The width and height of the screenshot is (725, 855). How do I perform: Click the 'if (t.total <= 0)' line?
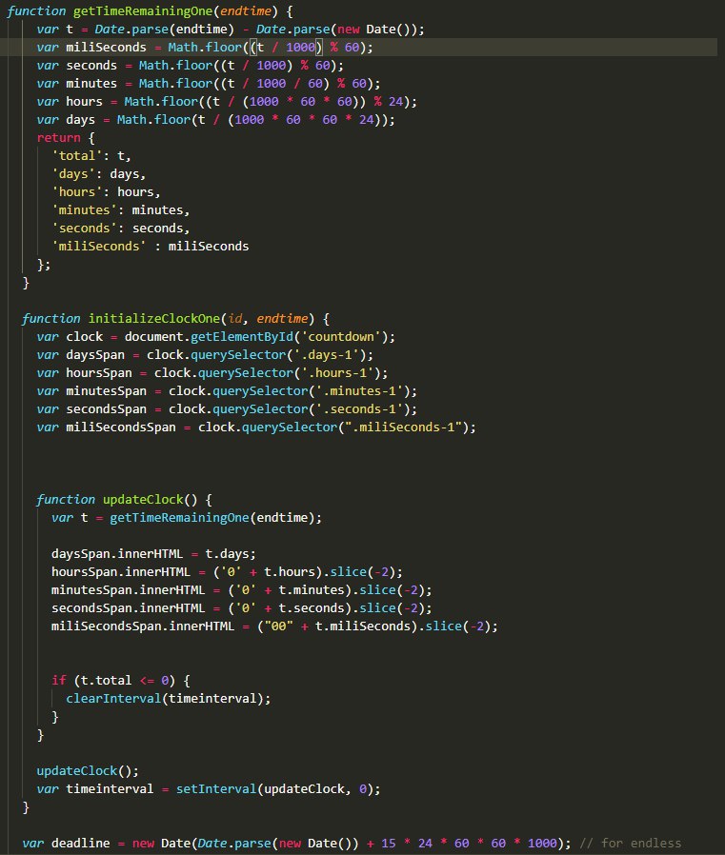click(121, 680)
